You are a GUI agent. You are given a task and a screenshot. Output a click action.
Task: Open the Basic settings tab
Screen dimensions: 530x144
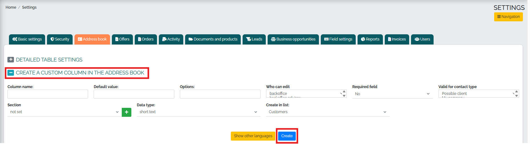(27, 39)
